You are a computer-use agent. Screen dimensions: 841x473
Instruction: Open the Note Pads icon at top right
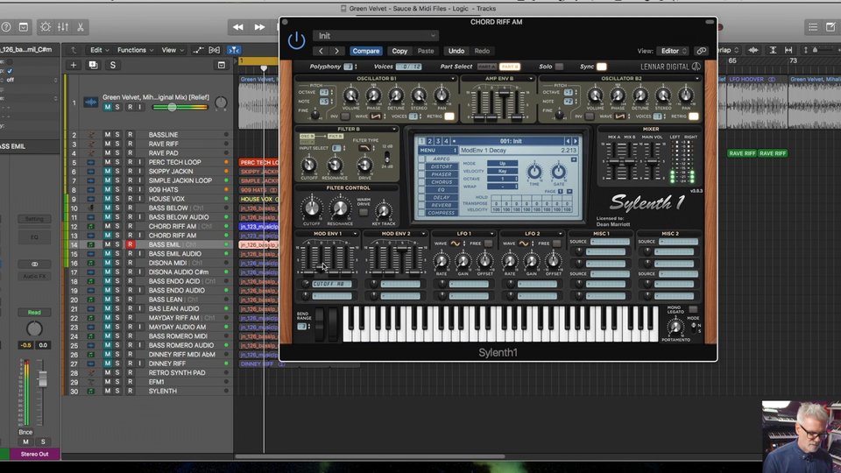click(x=830, y=27)
